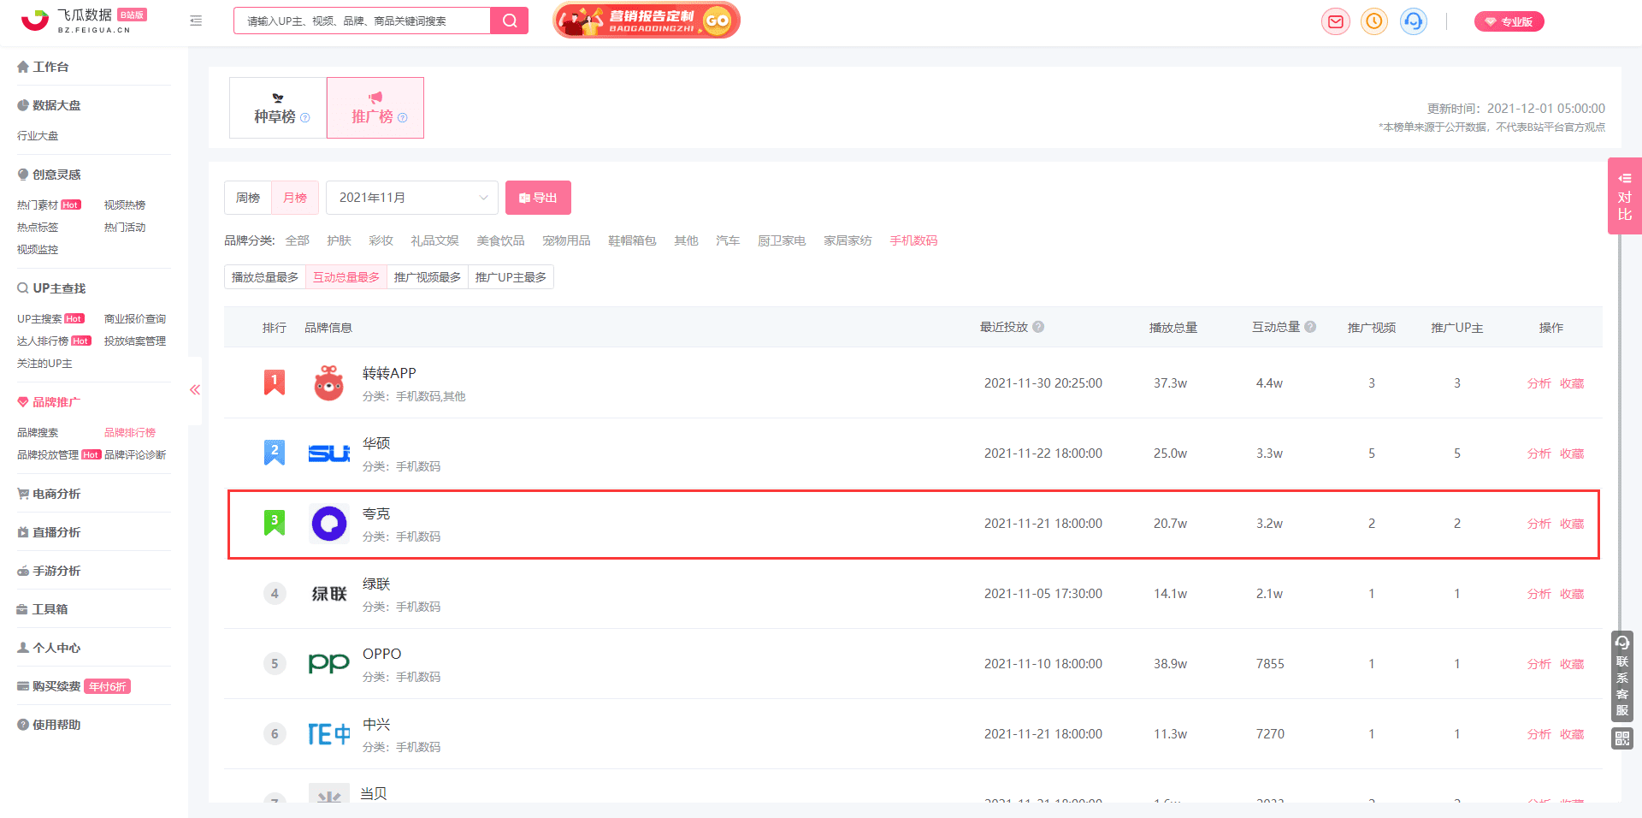Open the mail messages icon
This screenshot has width=1642, height=818.
pos(1335,21)
